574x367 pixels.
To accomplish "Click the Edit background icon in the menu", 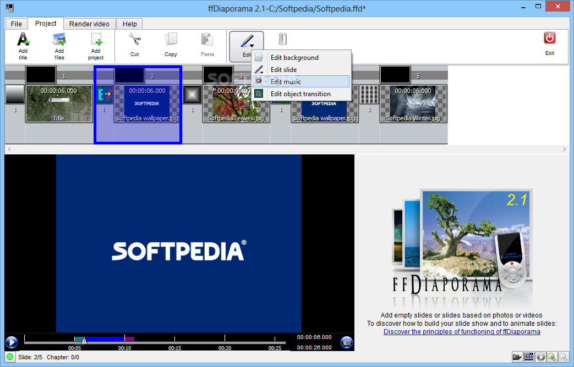I will (x=259, y=57).
